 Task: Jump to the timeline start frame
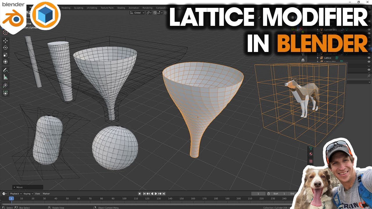(x=144, y=194)
